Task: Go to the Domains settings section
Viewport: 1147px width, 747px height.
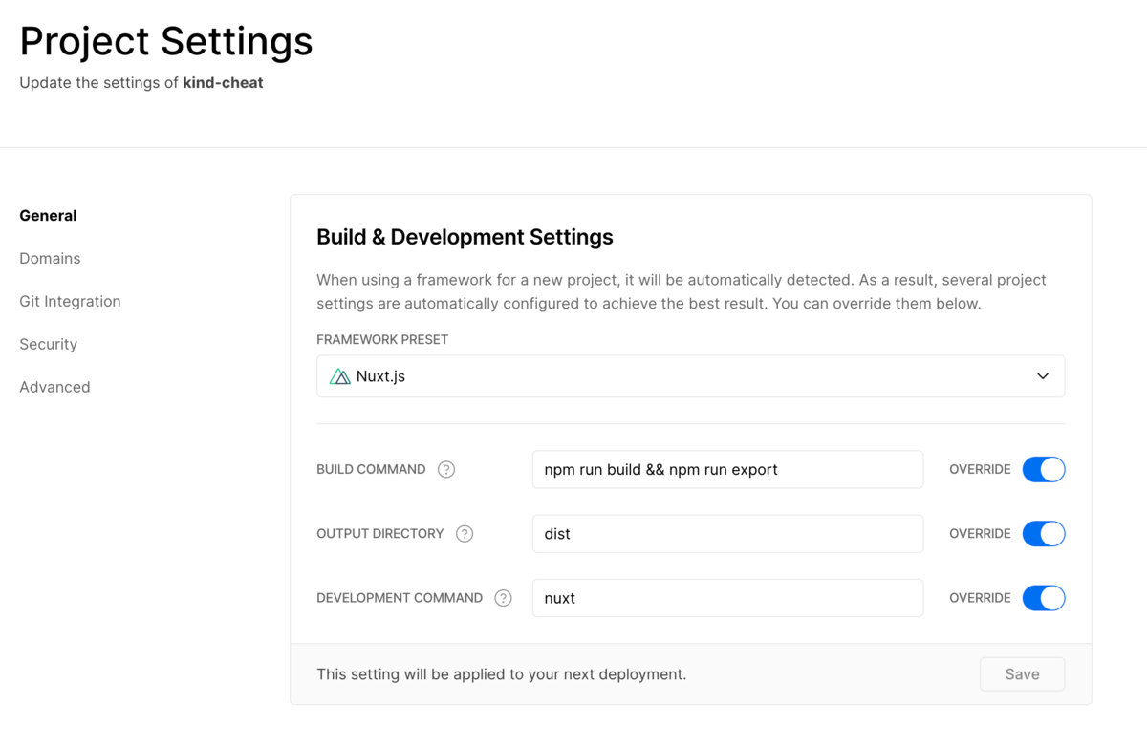Action: click(x=50, y=259)
